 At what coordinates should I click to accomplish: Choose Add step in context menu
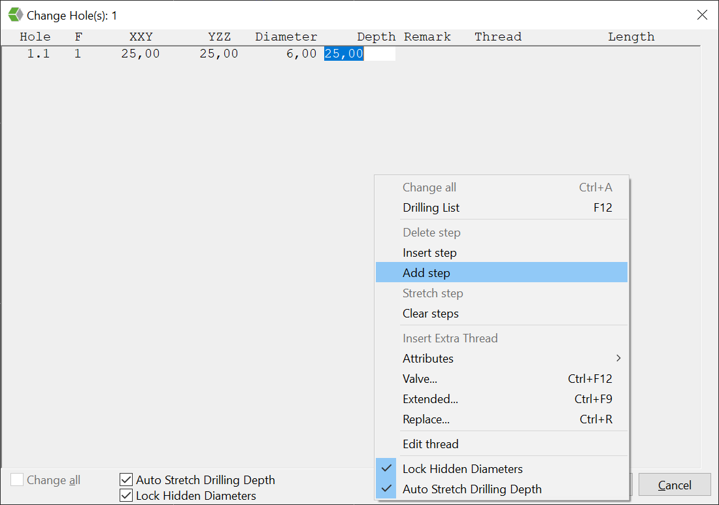(x=501, y=272)
